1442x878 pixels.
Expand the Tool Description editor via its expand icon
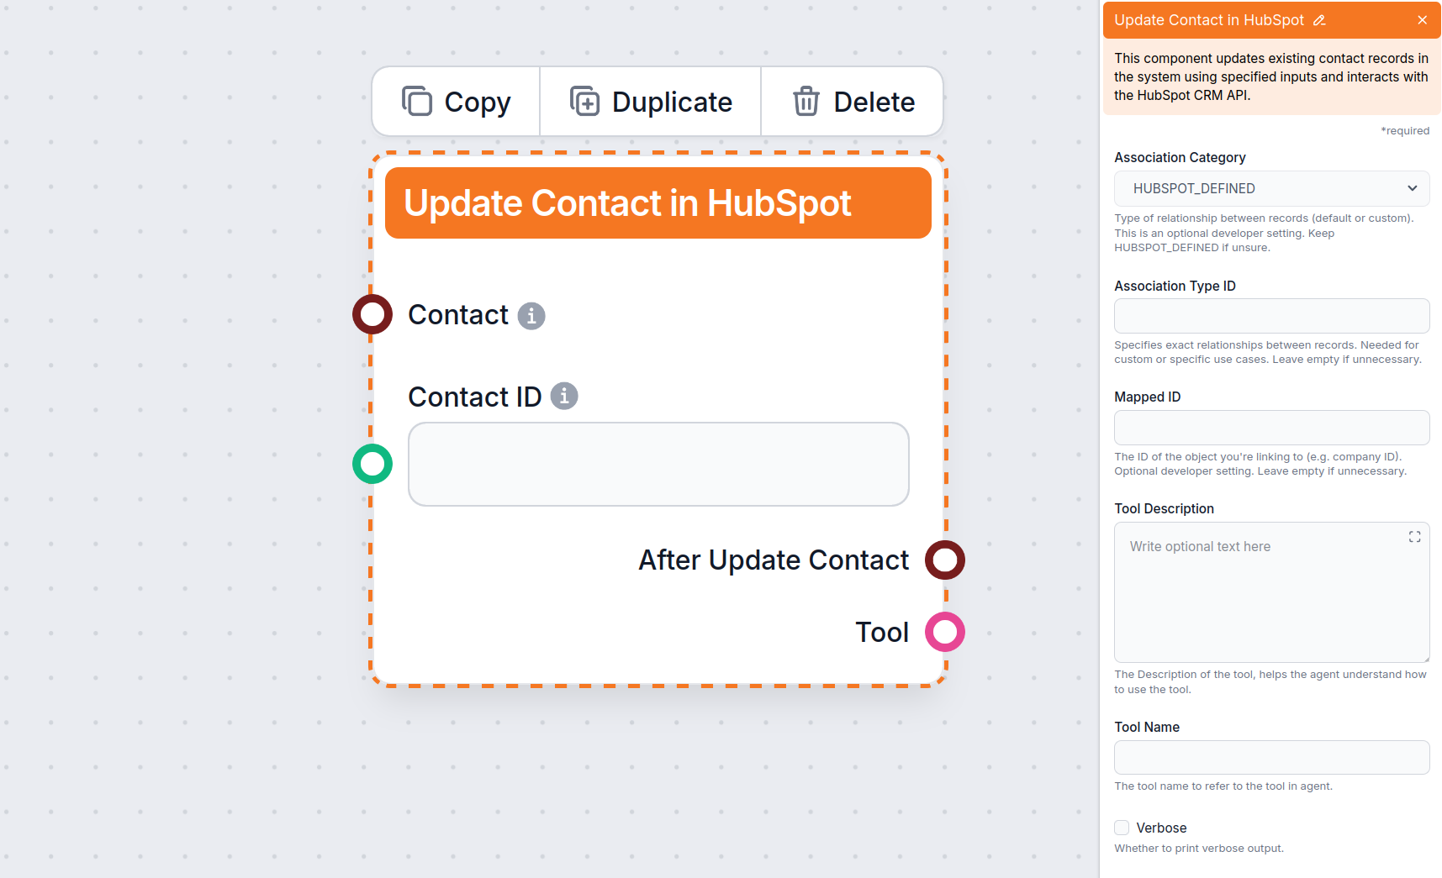[x=1414, y=536]
